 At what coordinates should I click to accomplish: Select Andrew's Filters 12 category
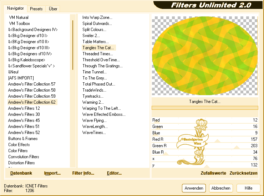coord(24,108)
